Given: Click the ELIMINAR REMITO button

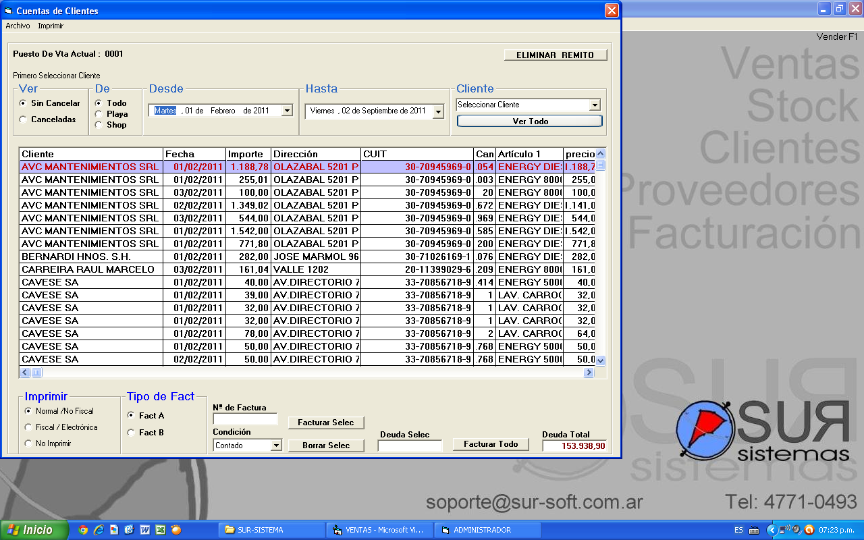Looking at the screenshot, I should [556, 55].
